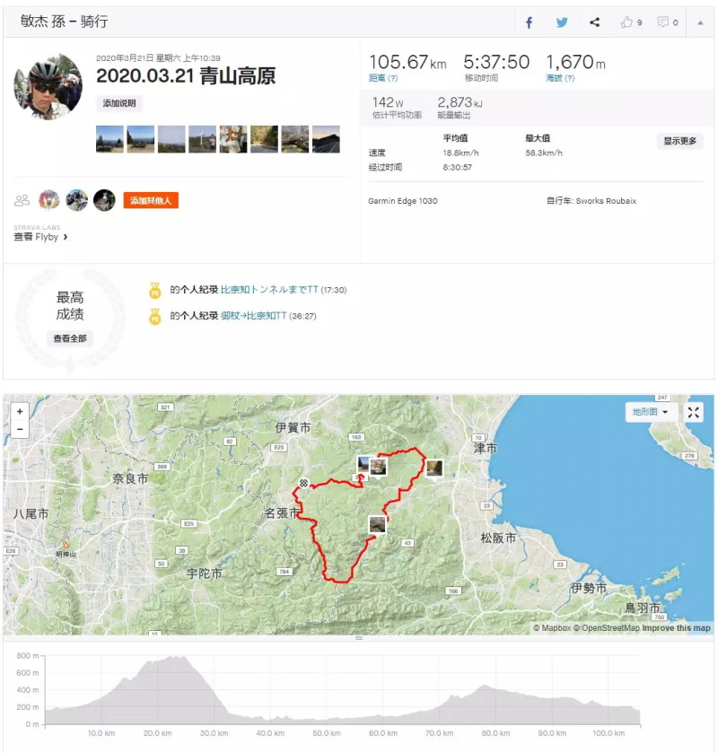This screenshot has height=753, width=718.
Task: Share the ride on Facebook
Action: [x=529, y=22]
